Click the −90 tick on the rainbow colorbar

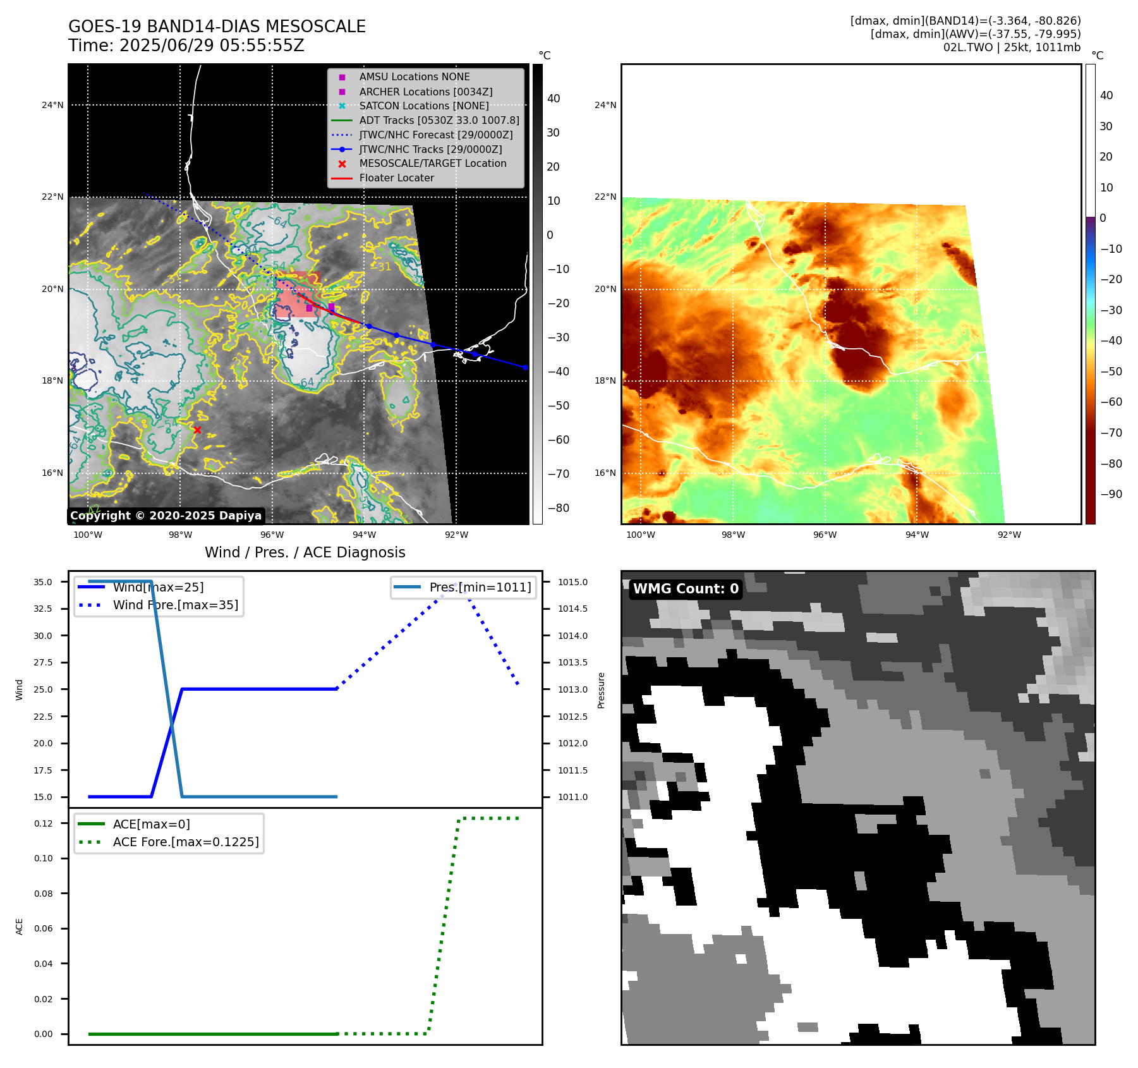click(x=1111, y=494)
